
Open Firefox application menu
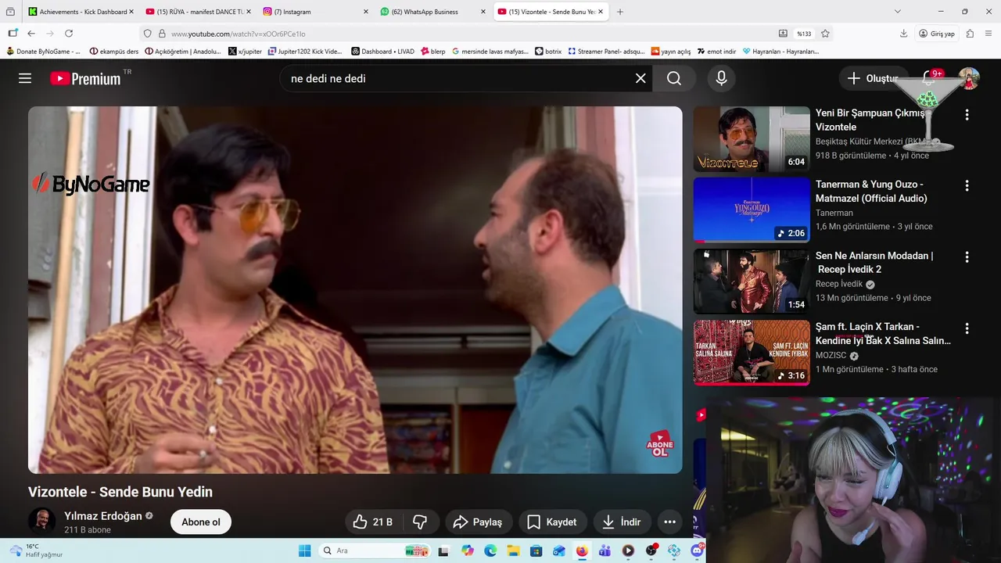point(988,34)
